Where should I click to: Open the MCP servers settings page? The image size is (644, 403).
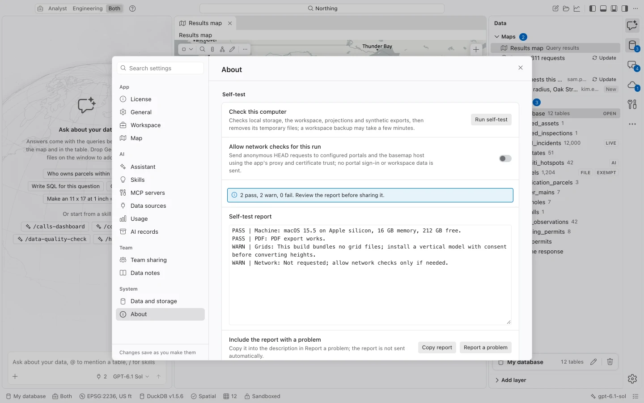coord(160,193)
